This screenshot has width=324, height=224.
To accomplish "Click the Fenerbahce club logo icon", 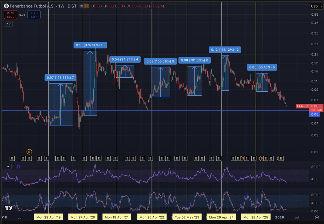I will coord(6,6).
